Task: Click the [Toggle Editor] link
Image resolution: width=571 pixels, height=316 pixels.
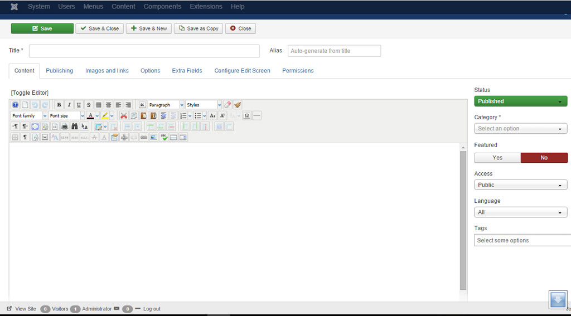Action: coord(30,93)
